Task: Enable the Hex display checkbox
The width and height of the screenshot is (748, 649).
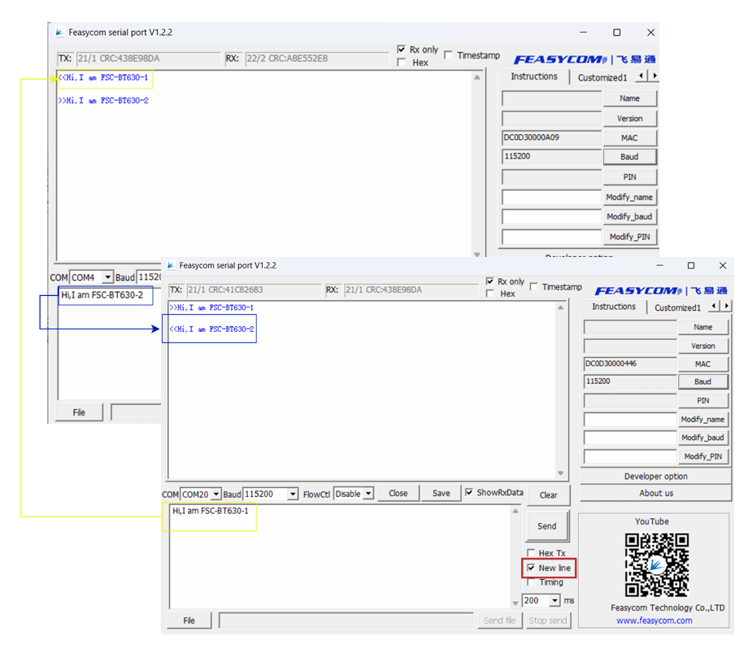Action: coord(489,294)
